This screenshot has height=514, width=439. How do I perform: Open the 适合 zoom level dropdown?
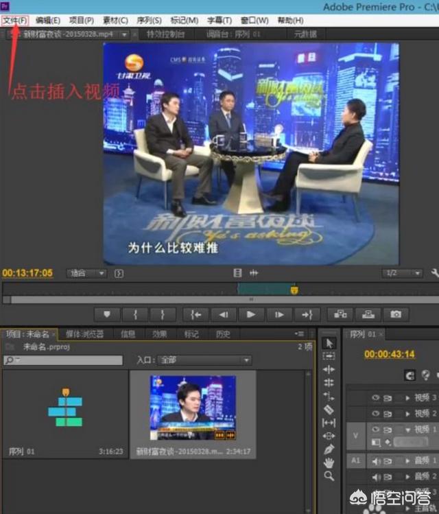[x=87, y=273]
